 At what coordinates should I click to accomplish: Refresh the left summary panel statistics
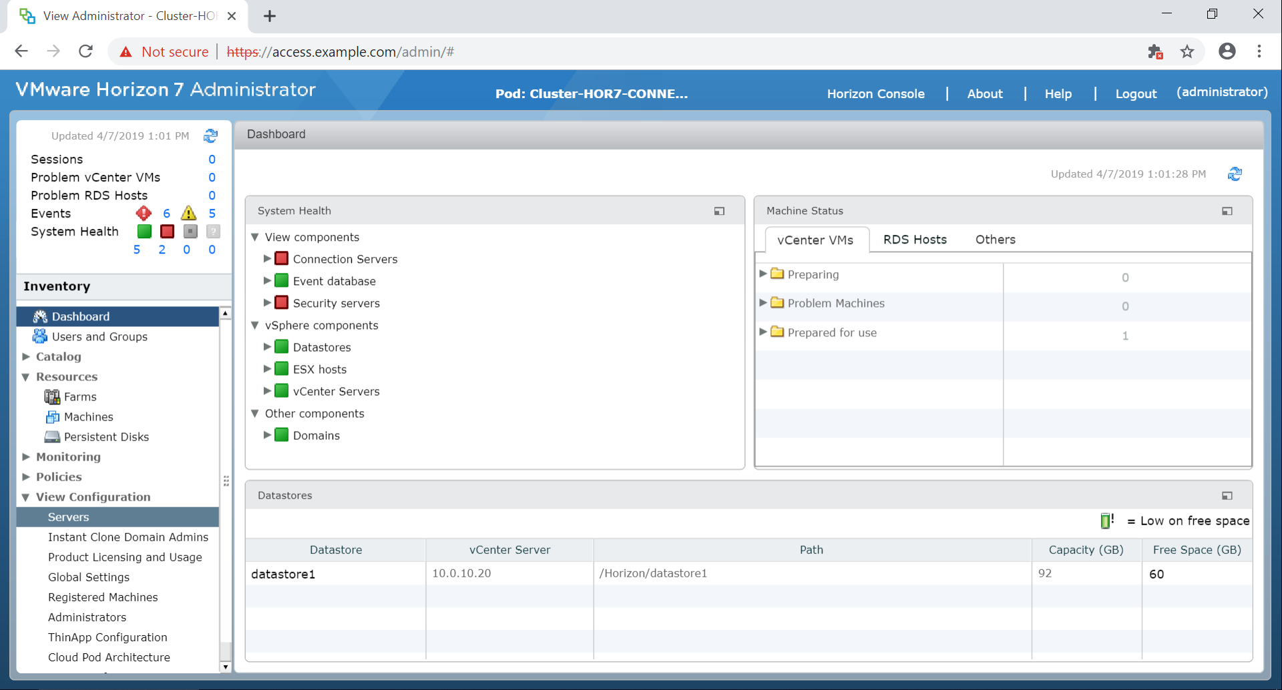[211, 136]
